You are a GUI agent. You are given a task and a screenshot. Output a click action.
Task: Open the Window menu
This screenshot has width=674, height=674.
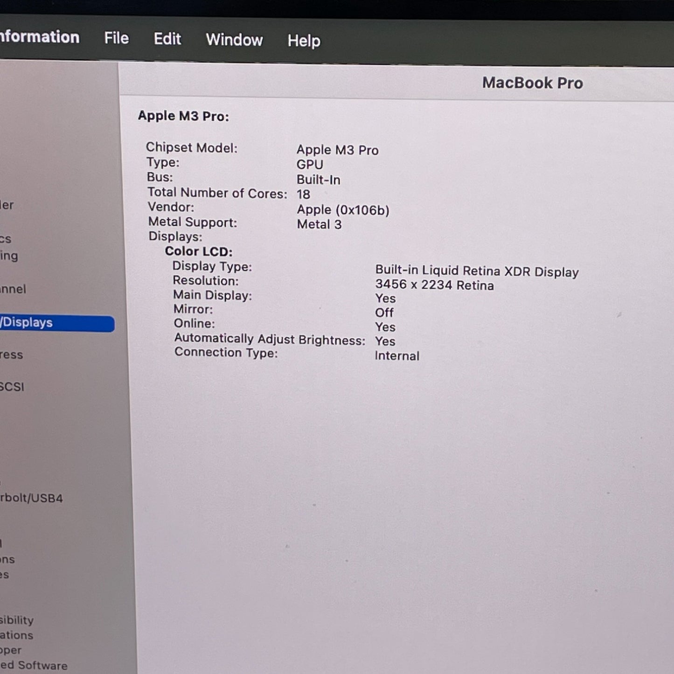point(234,40)
